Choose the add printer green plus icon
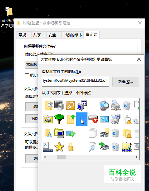The image size is (149, 191). pos(104,146)
